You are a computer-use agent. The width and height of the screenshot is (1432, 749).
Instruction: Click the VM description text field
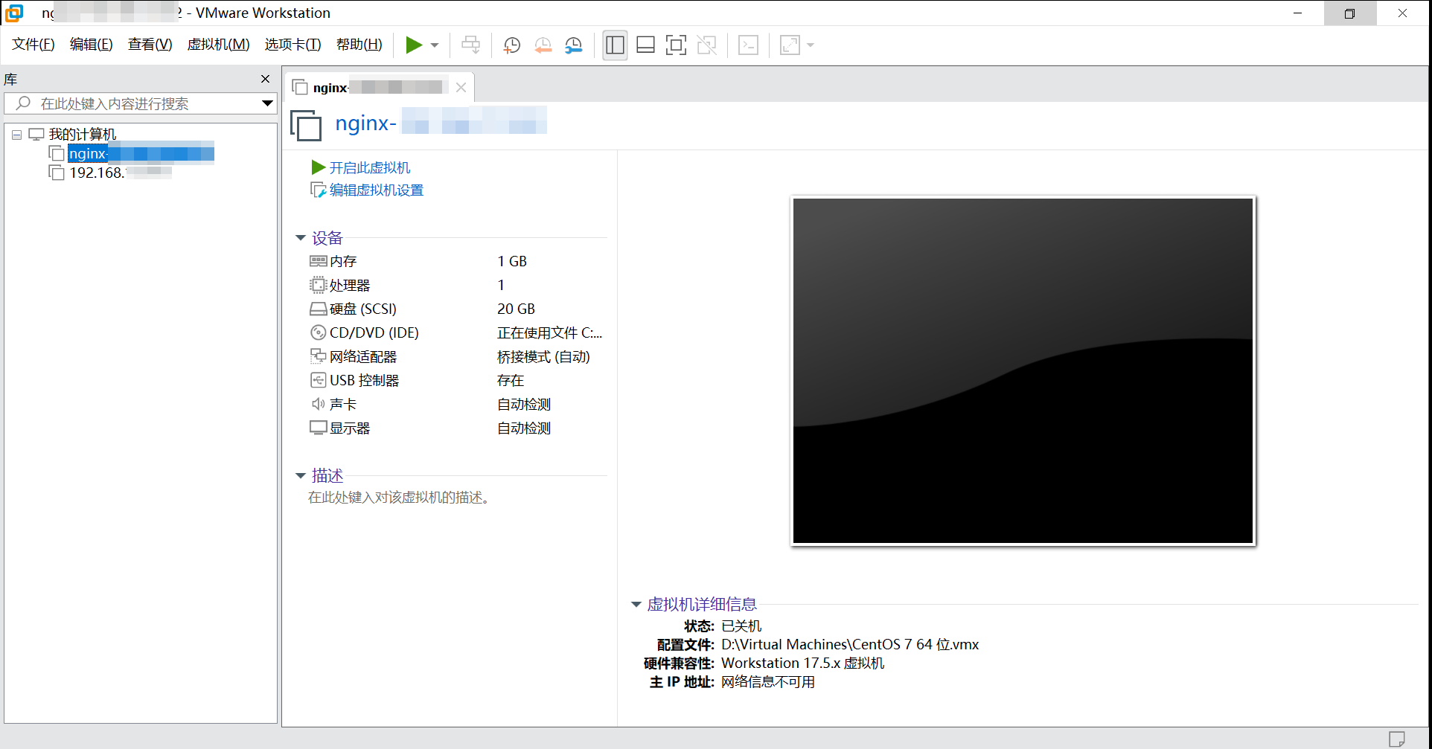pyautogui.click(x=400, y=498)
